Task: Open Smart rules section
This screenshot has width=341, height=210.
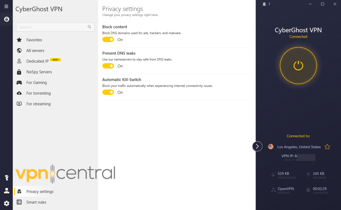Action: point(36,202)
